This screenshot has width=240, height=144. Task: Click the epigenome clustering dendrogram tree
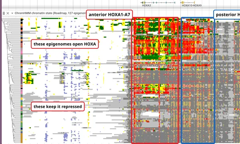click(12, 81)
